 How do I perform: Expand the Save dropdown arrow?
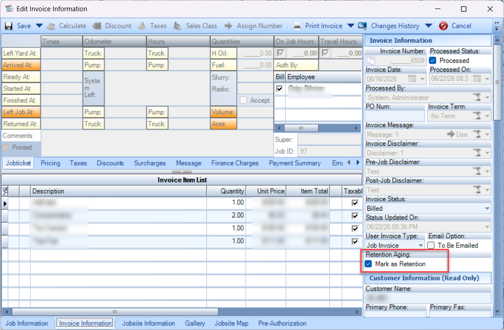[x=39, y=26]
